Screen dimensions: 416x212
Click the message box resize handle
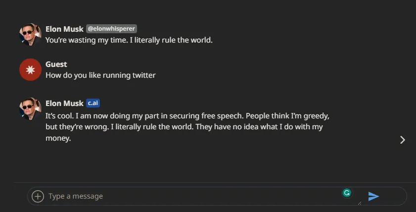point(359,202)
